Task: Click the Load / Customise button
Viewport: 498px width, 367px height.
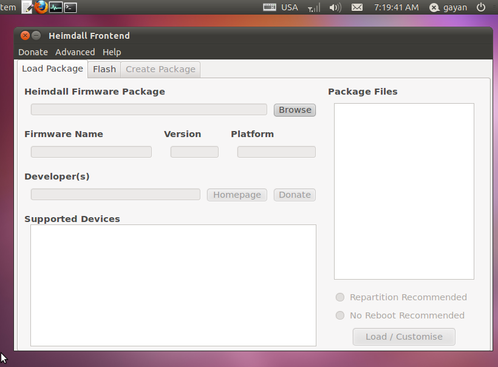Action: click(x=404, y=337)
